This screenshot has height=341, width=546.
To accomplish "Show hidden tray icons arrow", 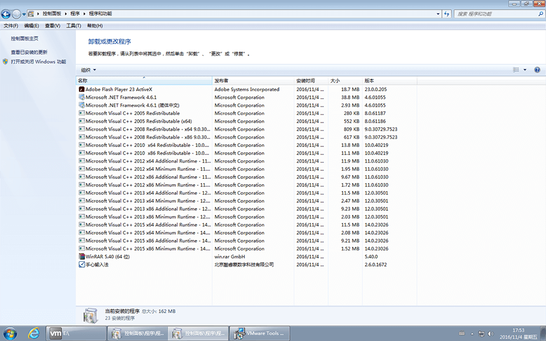I will (x=472, y=333).
